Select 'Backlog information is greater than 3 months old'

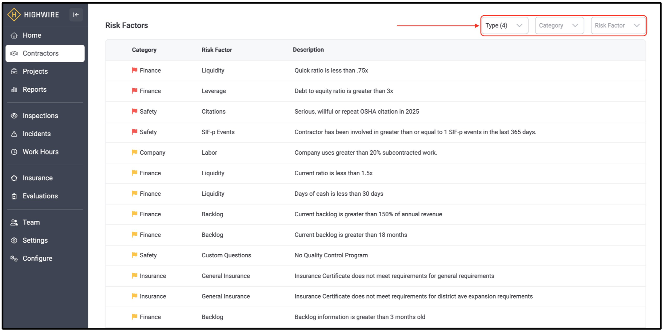tap(360, 317)
